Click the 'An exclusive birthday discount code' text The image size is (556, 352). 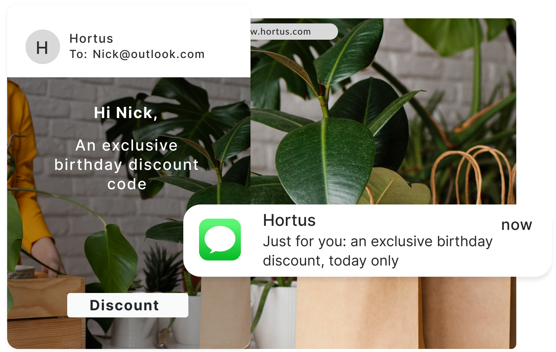tap(127, 164)
